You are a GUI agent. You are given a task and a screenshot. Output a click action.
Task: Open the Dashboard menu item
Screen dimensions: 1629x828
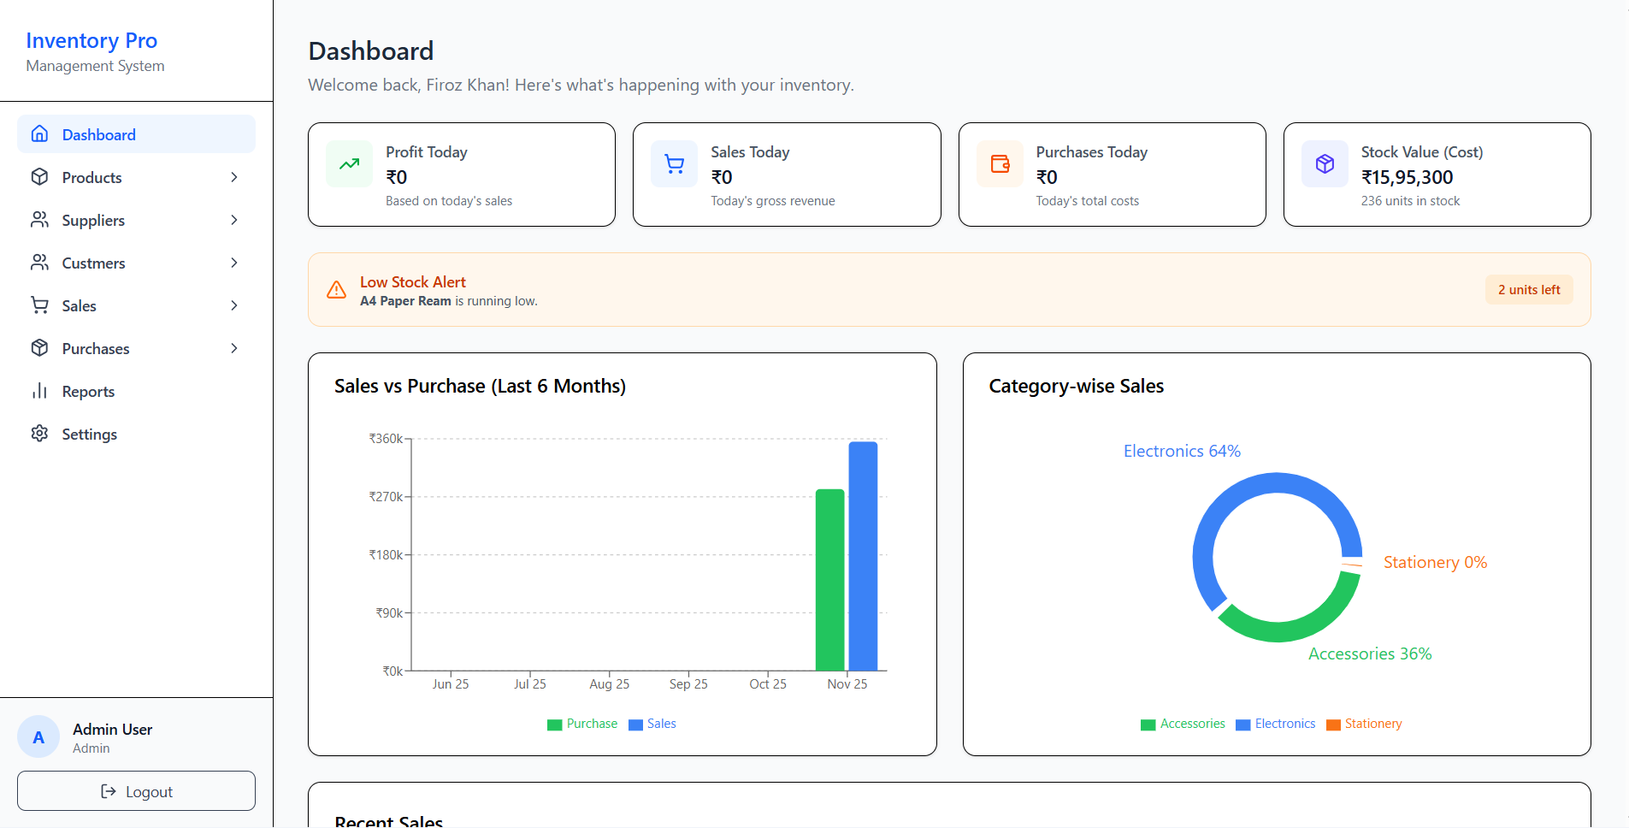pos(99,134)
